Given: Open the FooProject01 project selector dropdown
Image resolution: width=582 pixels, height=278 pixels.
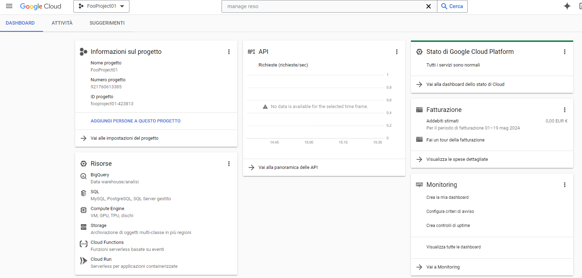Looking at the screenshot, I should click(101, 6).
